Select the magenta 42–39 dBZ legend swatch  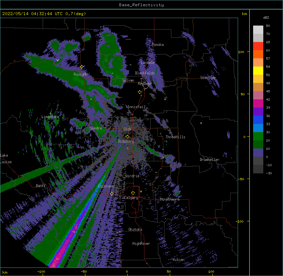tap(258, 103)
